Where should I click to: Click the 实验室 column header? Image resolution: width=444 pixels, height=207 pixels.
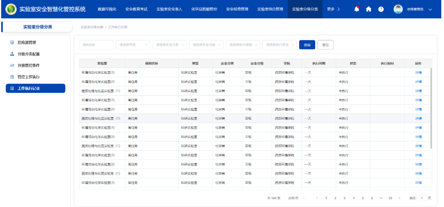[x=102, y=63]
